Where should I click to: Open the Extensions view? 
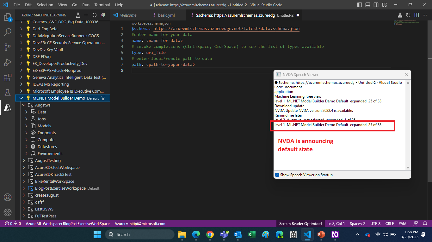click(8, 78)
